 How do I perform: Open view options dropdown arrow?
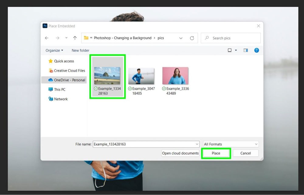click(x=236, y=50)
